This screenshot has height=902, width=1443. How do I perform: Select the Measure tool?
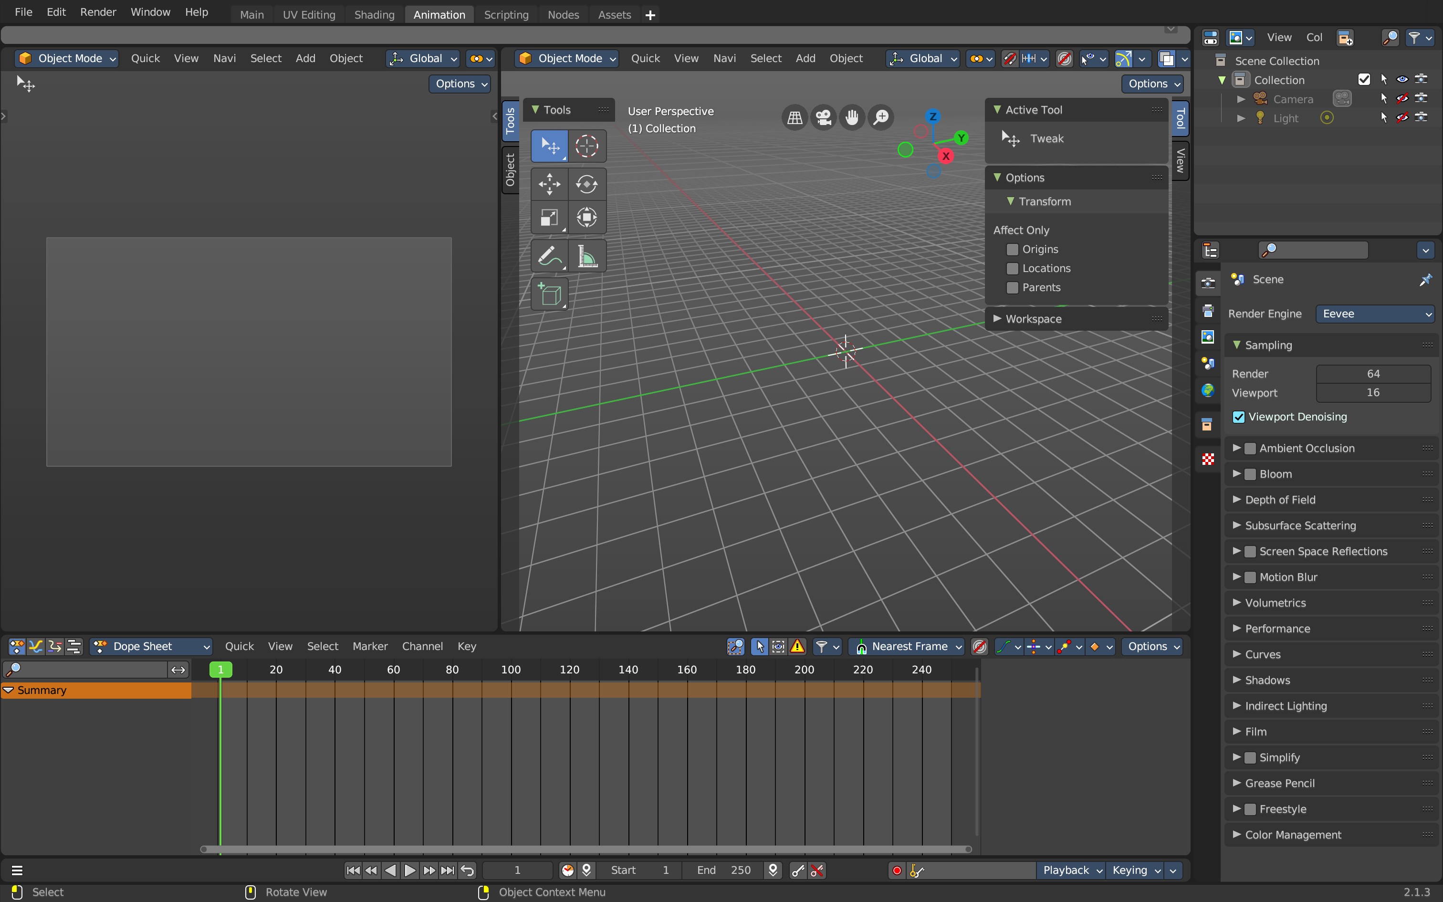point(587,255)
